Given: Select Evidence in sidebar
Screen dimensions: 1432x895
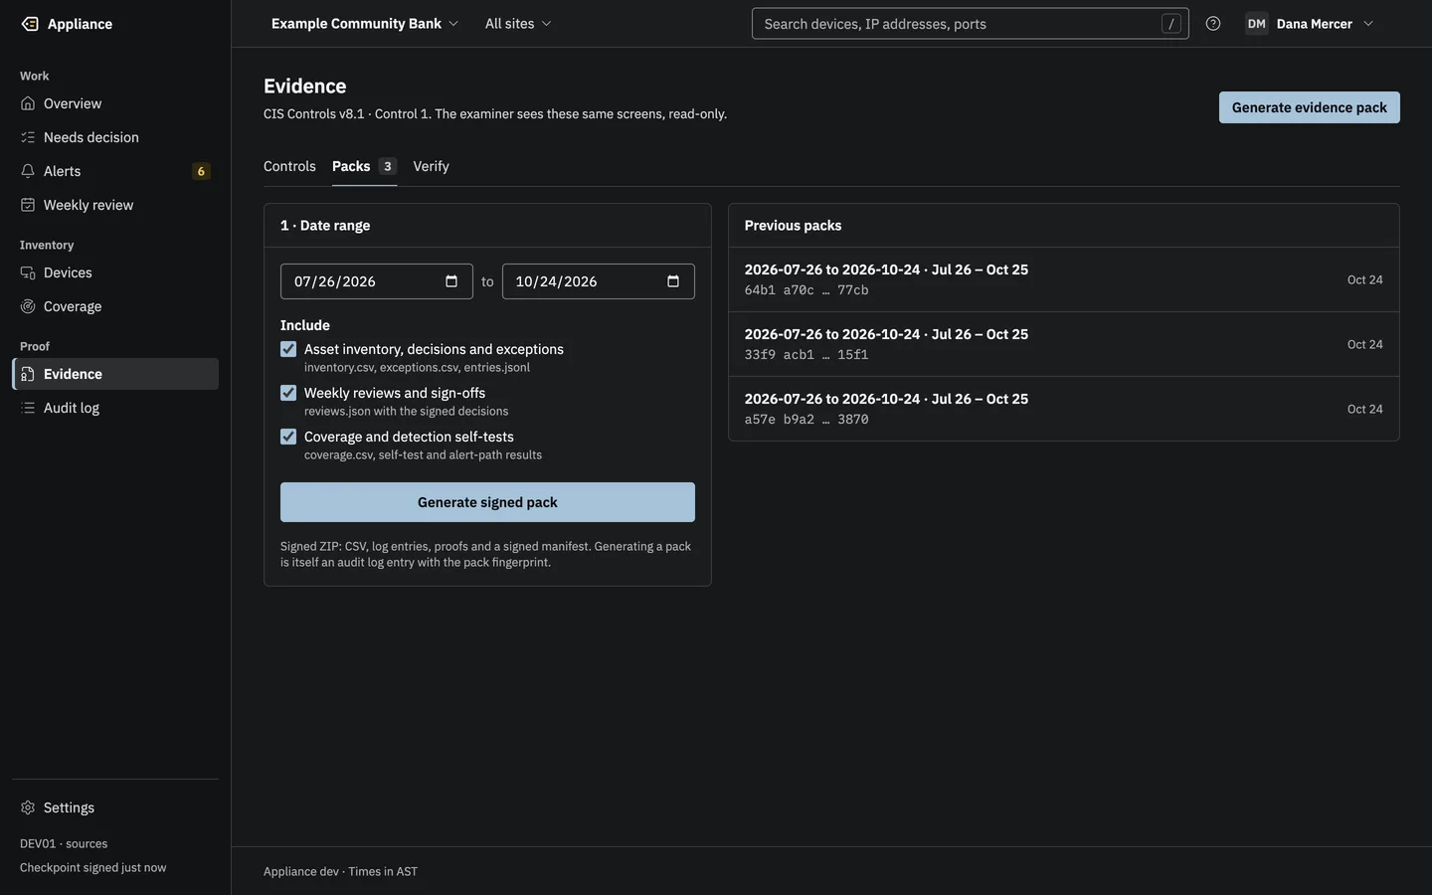Looking at the screenshot, I should point(115,374).
